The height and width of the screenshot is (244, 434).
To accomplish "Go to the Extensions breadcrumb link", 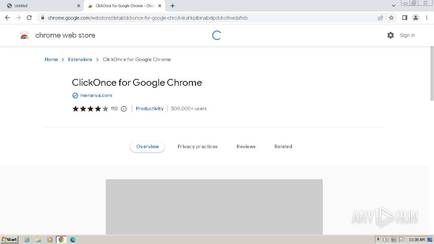I will 80,59.
